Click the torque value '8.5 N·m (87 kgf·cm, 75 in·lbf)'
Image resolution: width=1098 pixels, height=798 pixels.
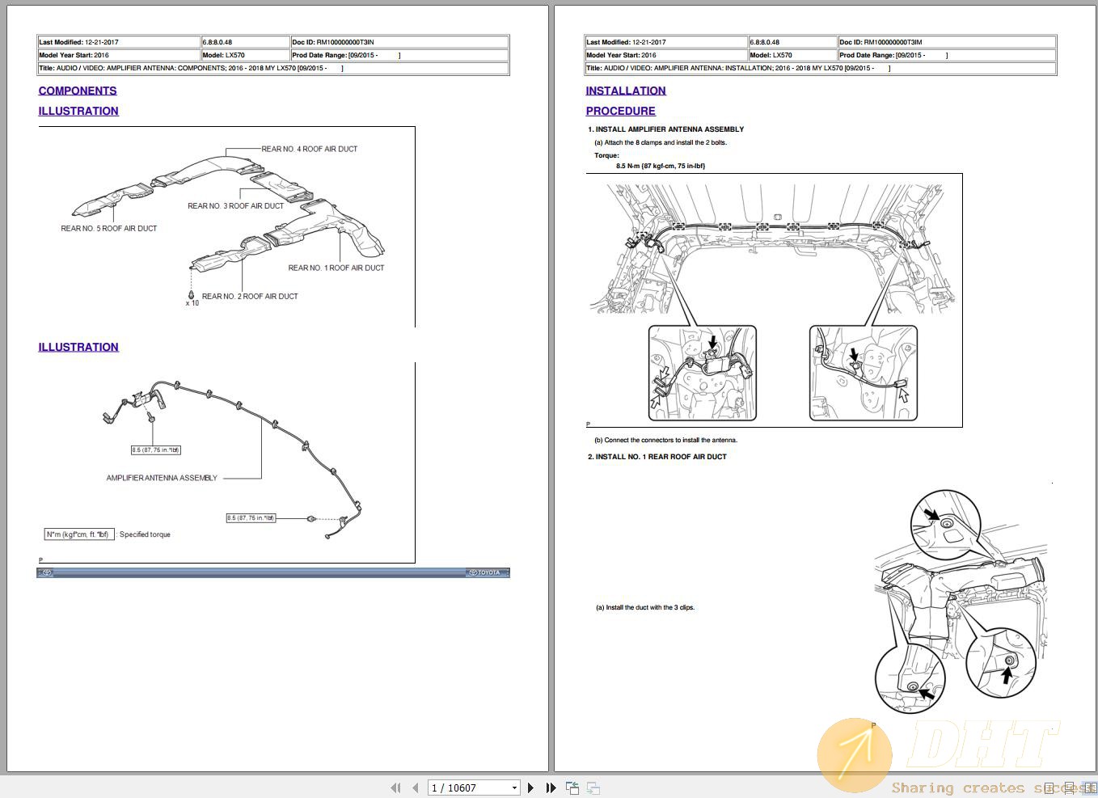pyautogui.click(x=661, y=166)
